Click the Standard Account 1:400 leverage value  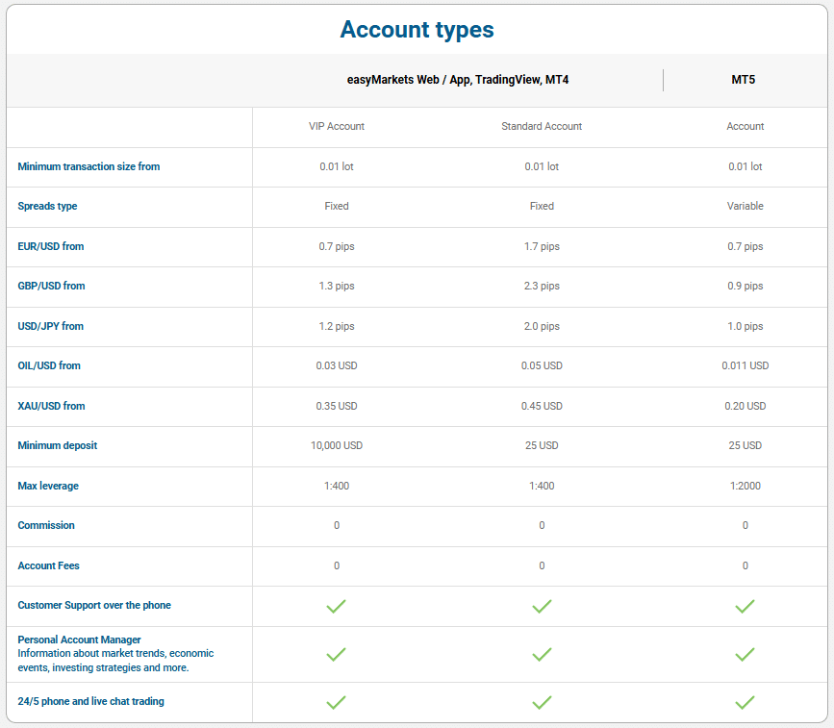pos(542,486)
